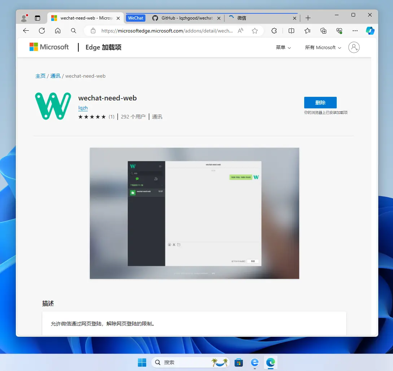The image size is (393, 371).
Task: Open Microsoft Edge on the taskbar
Action: (x=270, y=362)
